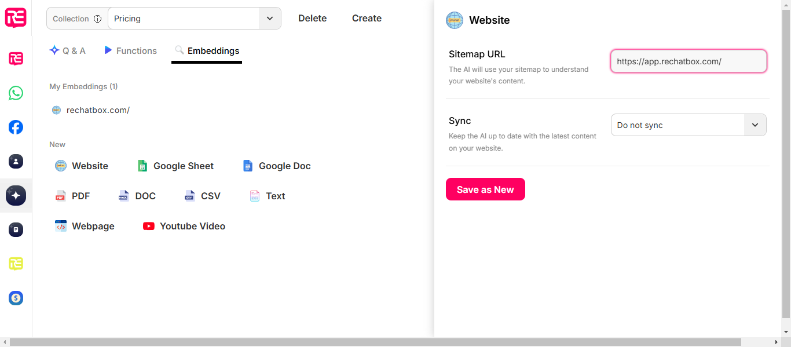The height and width of the screenshot is (347, 791).
Task: Switch to the Functions tab
Action: point(130,50)
